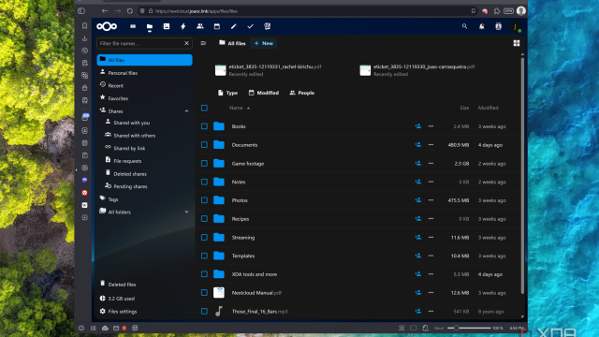This screenshot has height=337, width=599.
Task: Open browser sidebar downloads icon
Action: [x=85, y=38]
